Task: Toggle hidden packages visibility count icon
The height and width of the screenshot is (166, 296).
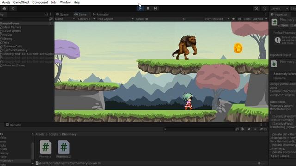Action: coord(263,129)
